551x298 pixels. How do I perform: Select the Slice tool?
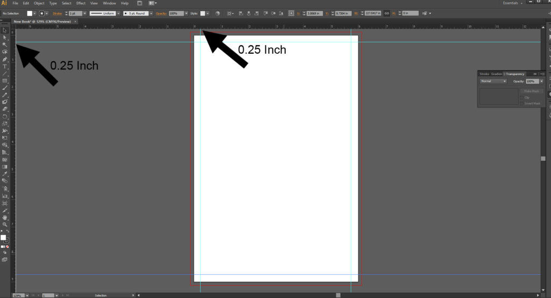click(4, 210)
